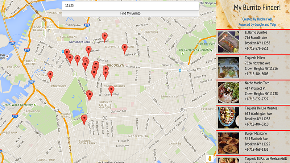Select Burger Mexicano listing entry
The height and width of the screenshot is (163, 290).
253,143
